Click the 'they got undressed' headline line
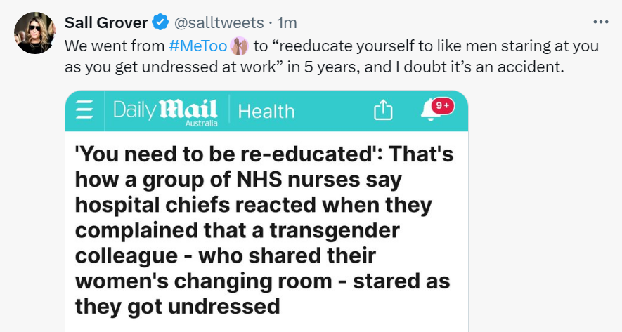This screenshot has width=622, height=332. tap(176, 306)
